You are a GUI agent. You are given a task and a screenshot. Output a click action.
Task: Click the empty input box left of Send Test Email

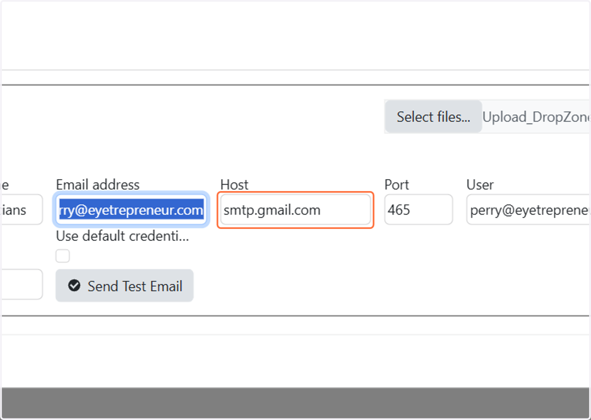tap(22, 284)
